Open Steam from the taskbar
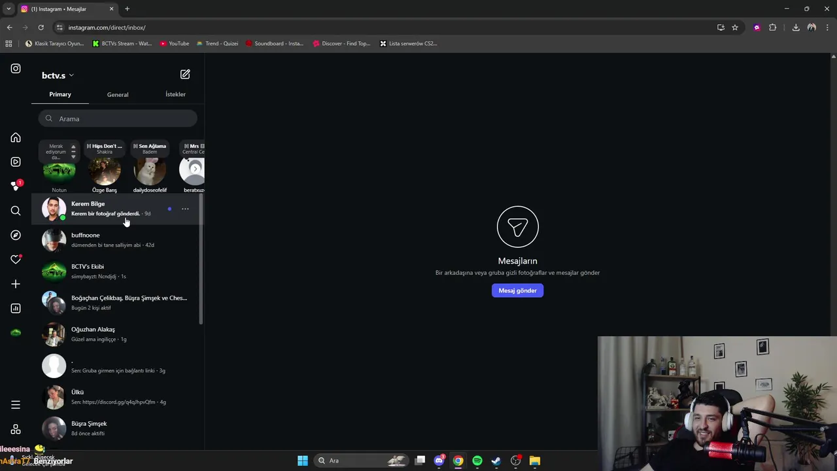 (x=496, y=461)
